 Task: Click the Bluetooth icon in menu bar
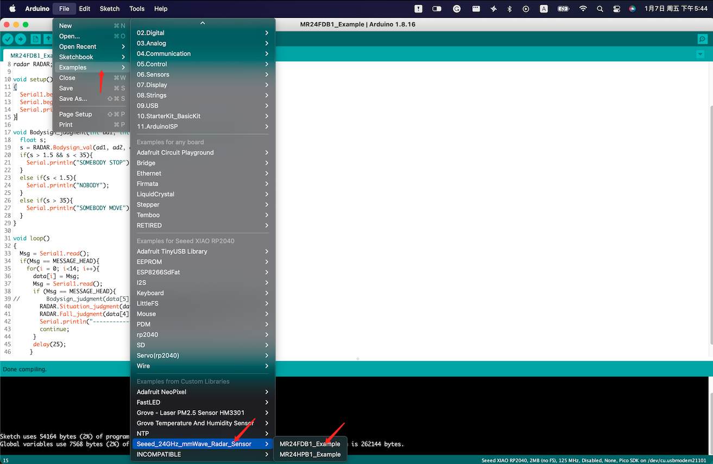509,9
